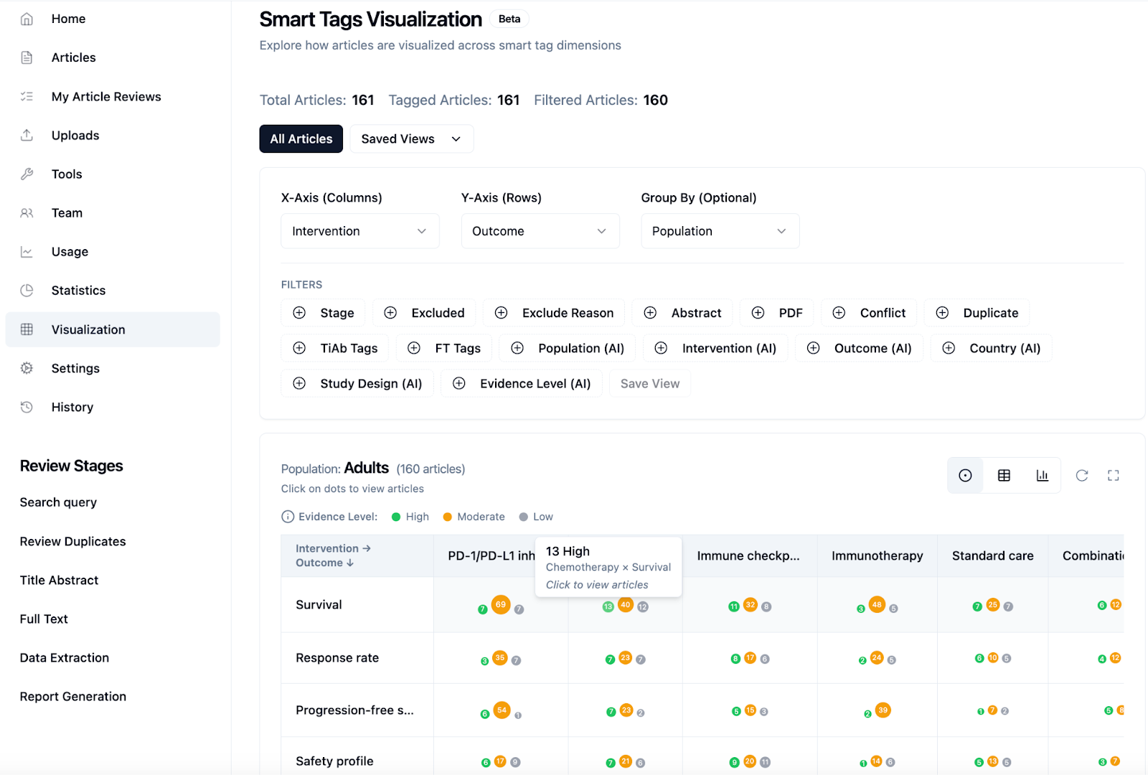Viewport: 1148px width, 775px height.
Task: Open the Group By Population dropdown
Action: pos(720,231)
